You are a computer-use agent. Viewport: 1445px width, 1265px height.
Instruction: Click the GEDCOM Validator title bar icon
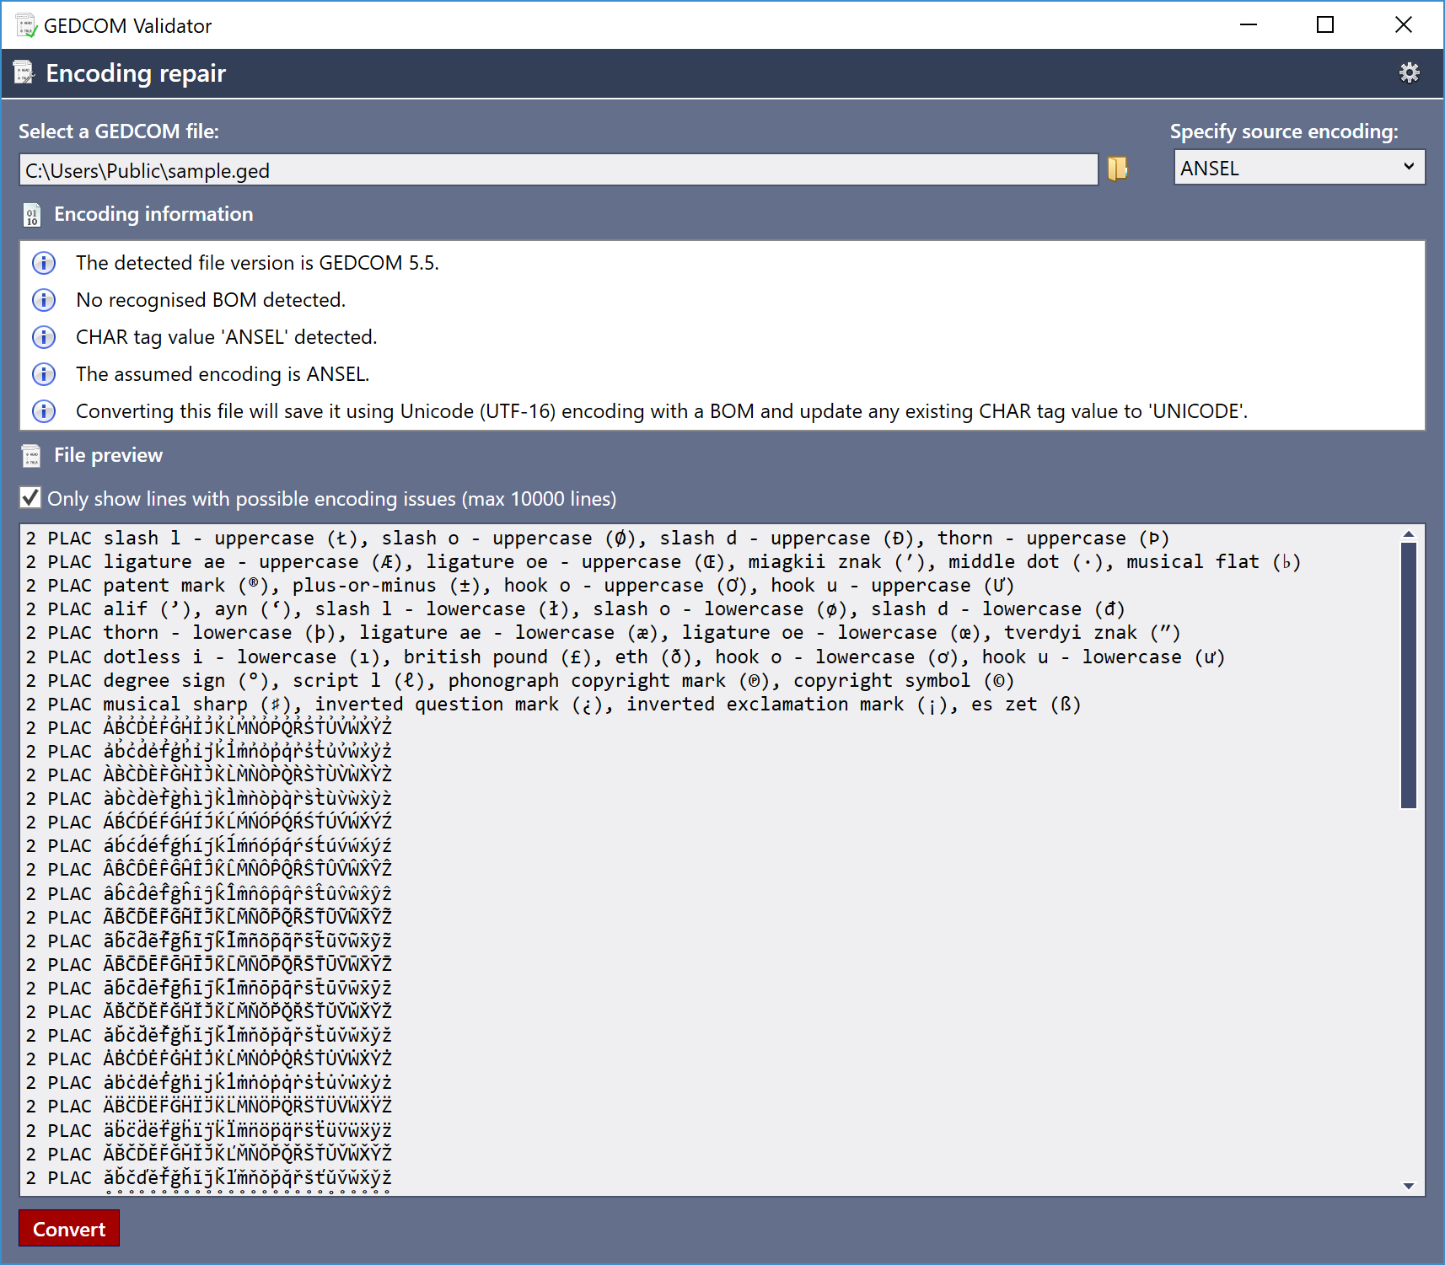[26, 25]
